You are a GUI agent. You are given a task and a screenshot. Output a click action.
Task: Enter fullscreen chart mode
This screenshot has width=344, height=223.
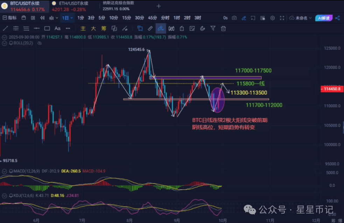[282, 18]
